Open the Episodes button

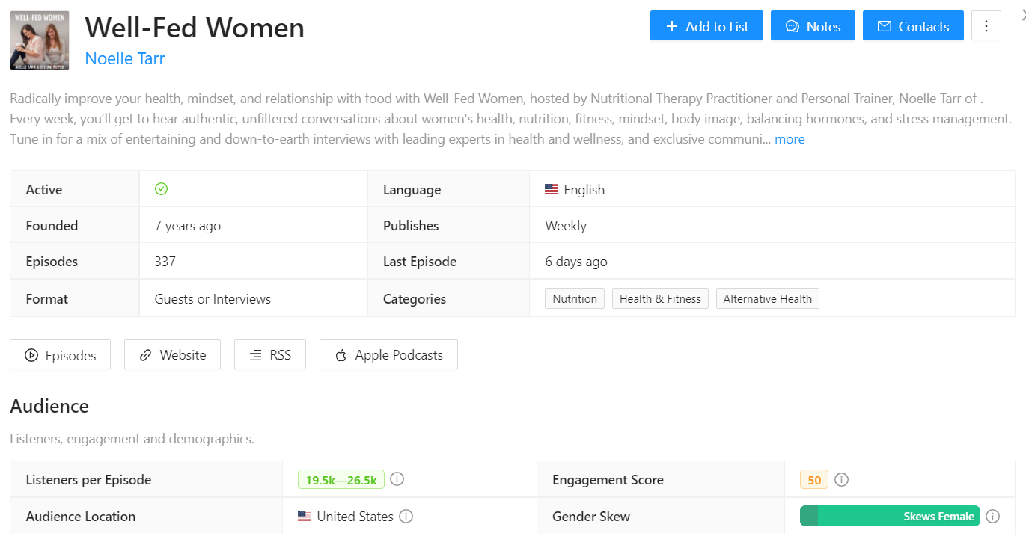coord(60,355)
